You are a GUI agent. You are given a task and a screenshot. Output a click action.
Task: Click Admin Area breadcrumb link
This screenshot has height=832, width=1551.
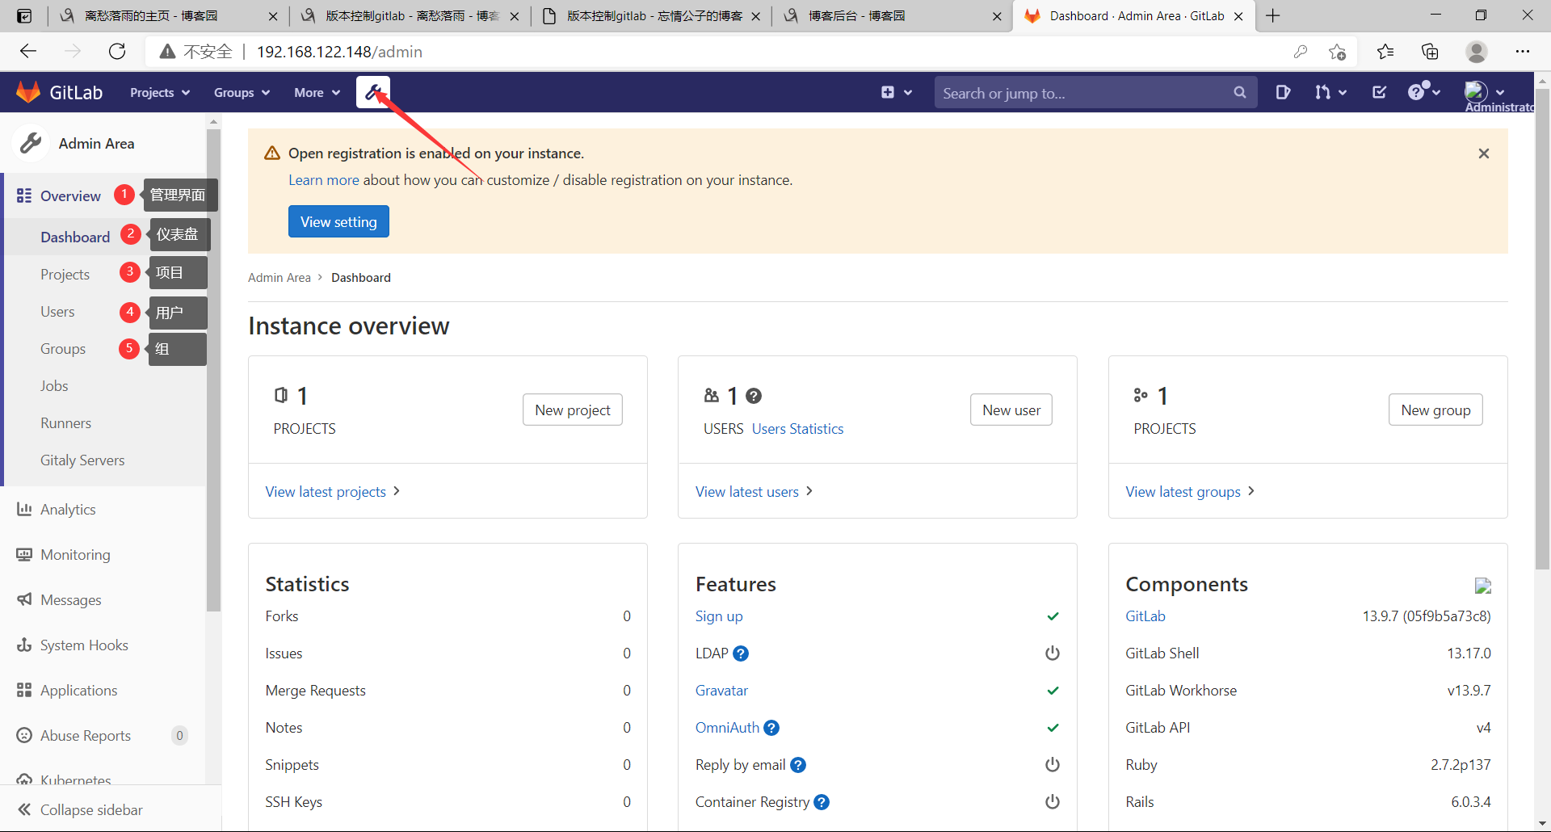coord(280,278)
